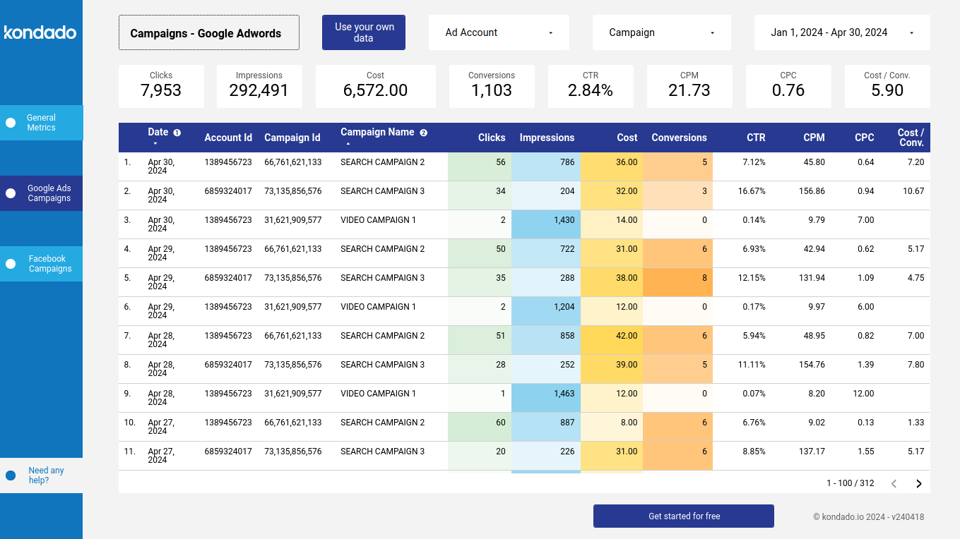Click the Get started for free button
960x539 pixels.
point(683,516)
